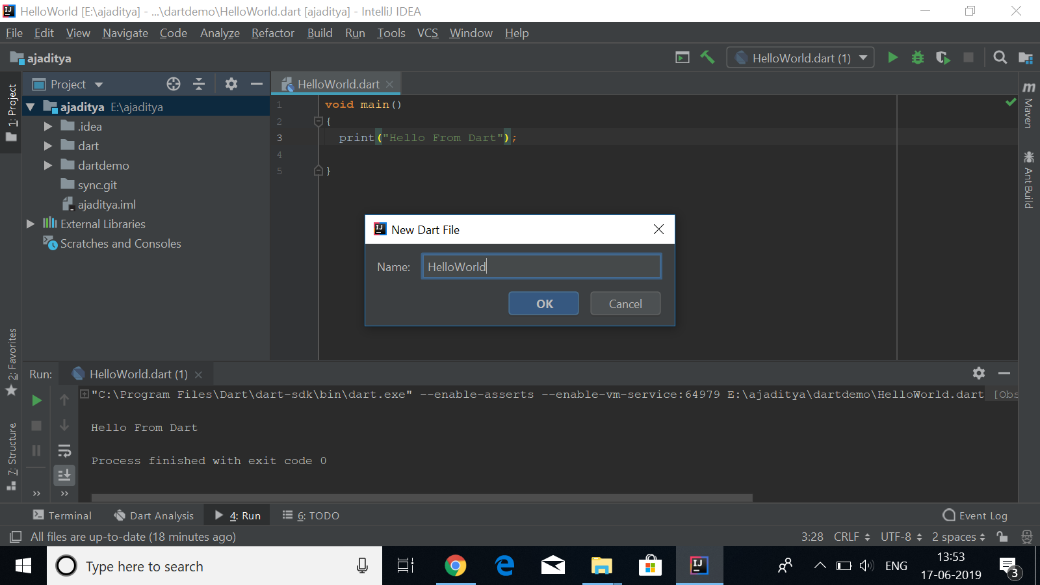
Task: Rerun the program from the Run panel
Action: 36,400
